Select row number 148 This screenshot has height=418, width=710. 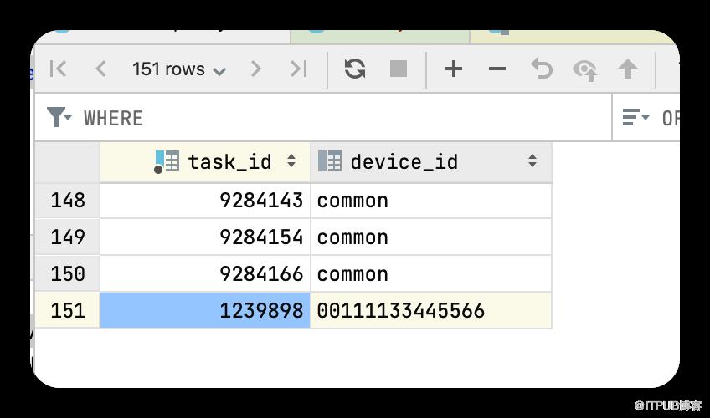pyautogui.click(x=68, y=200)
